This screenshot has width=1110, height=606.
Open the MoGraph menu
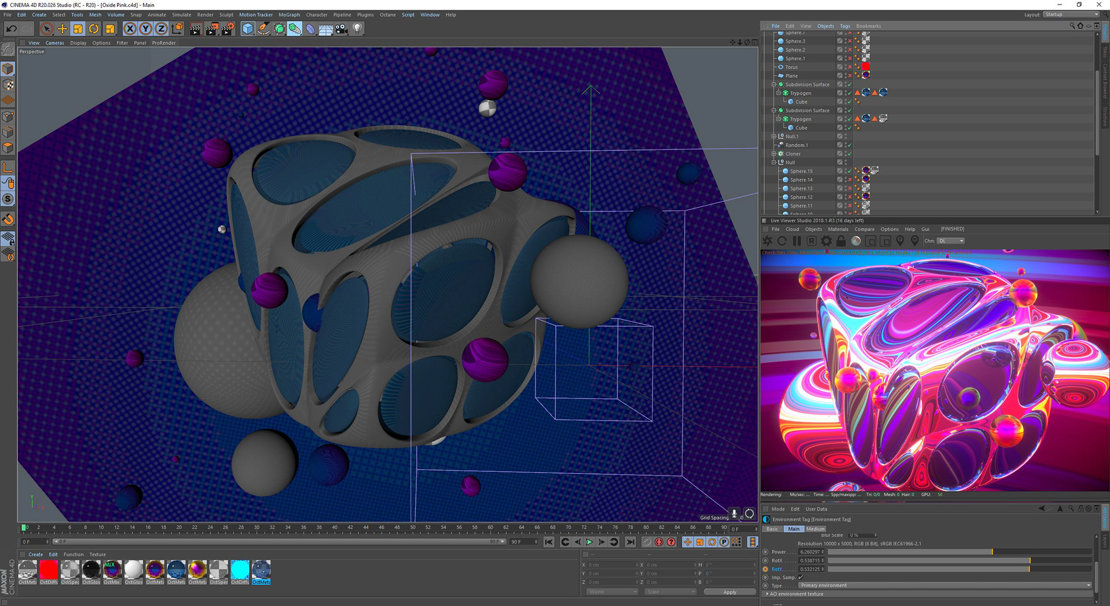[289, 15]
